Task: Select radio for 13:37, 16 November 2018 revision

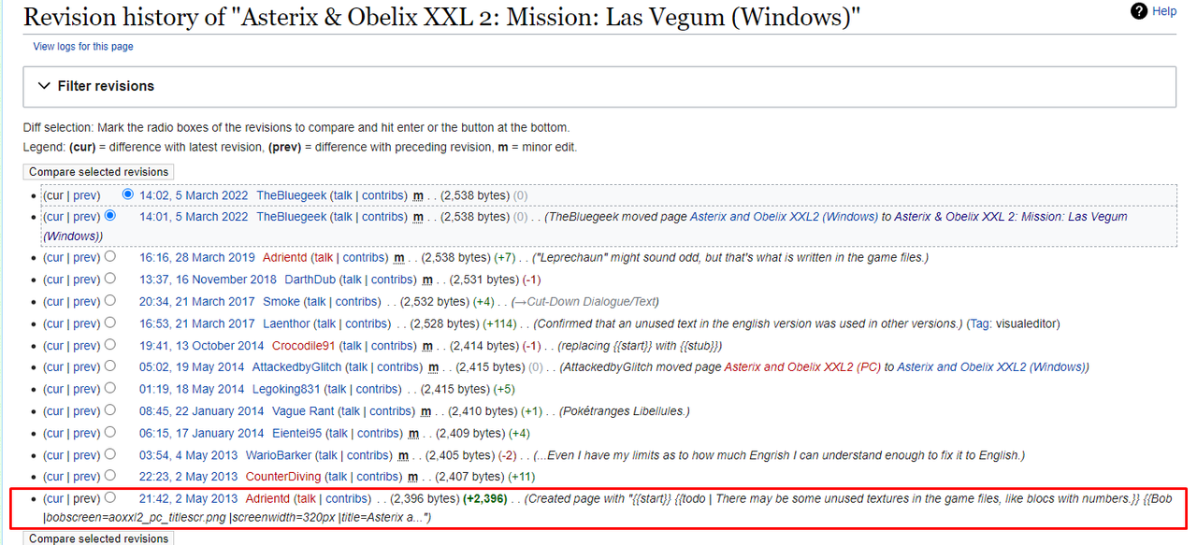Action: (110, 279)
